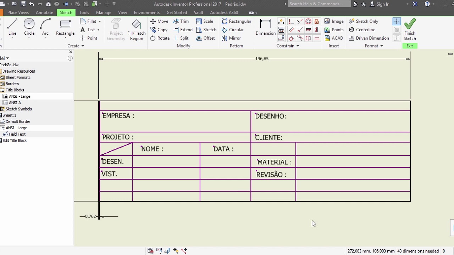Click the Undo arrow in quick access toolbar
Viewport: 454px width, 255px height.
click(32, 4)
